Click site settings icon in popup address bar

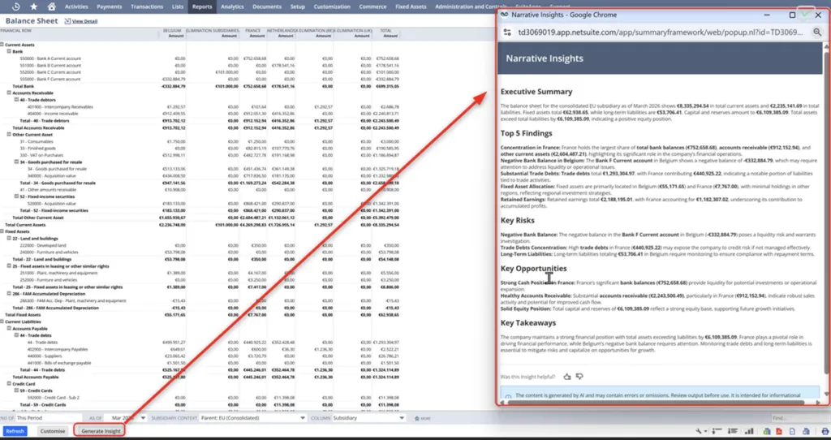(x=507, y=32)
